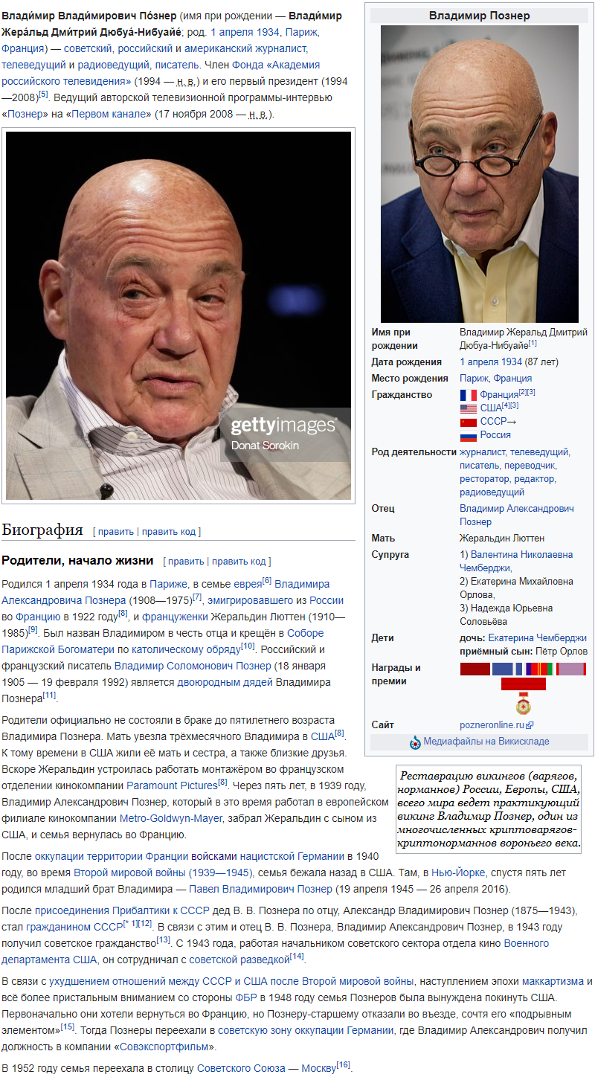This screenshot has height=1083, width=595.
Task: Open Медиафайлы на Викискладе link
Action: pyautogui.click(x=486, y=742)
